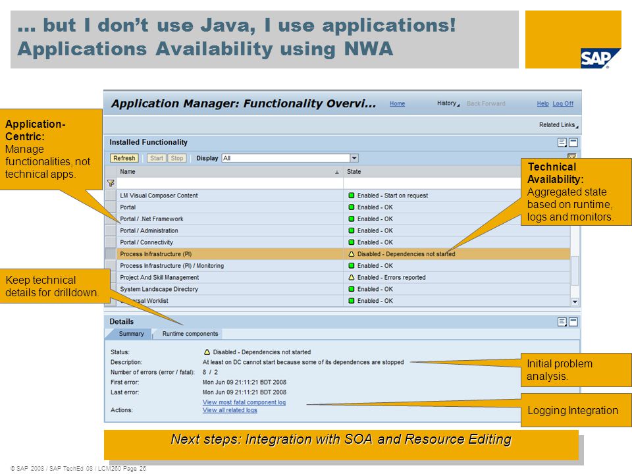Collapse the Installed Functionality panel

(x=573, y=142)
